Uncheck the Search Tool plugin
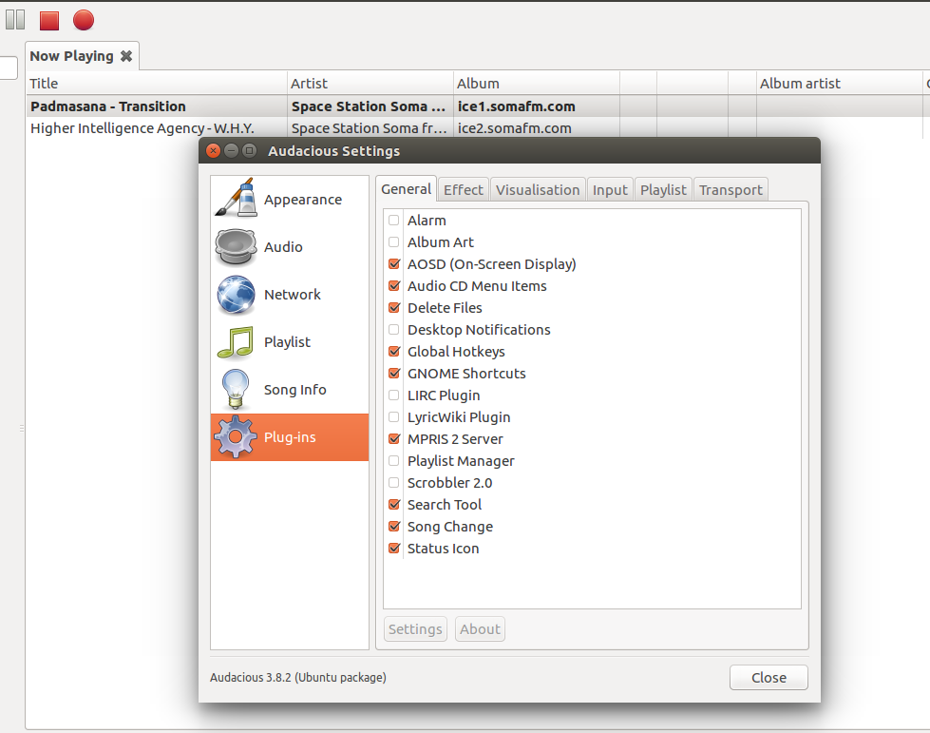Screen dimensions: 930x733 pyautogui.click(x=394, y=505)
